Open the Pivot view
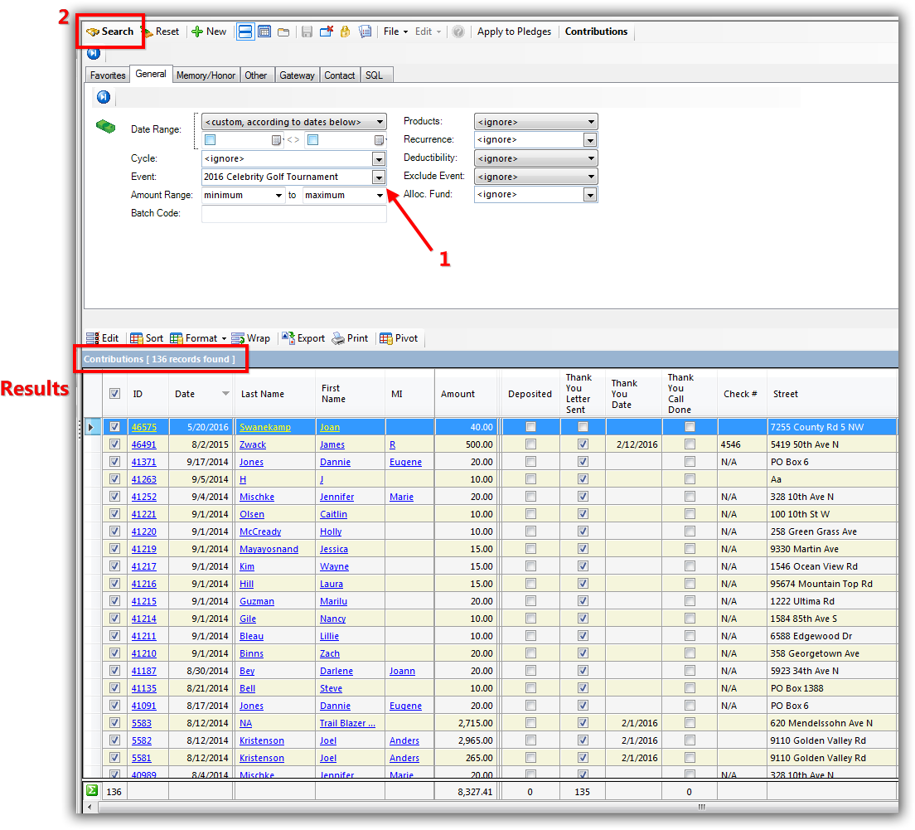Screen dimensions: 915x830 tap(399, 338)
